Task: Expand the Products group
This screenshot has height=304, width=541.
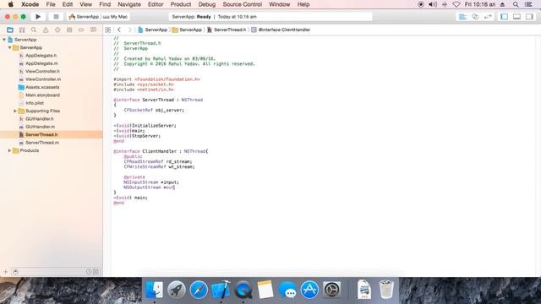Action: click(9, 150)
